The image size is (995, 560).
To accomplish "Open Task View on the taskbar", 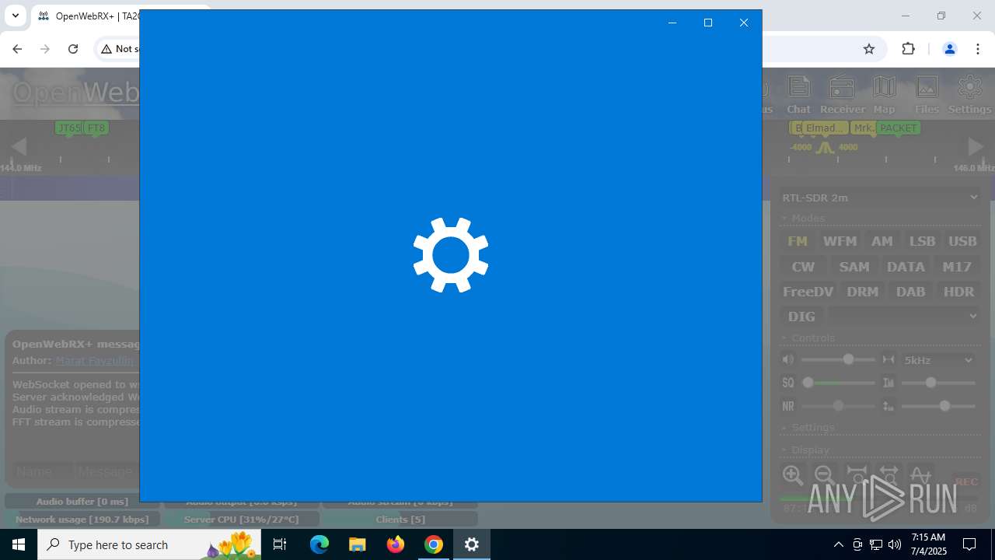I will 280,544.
